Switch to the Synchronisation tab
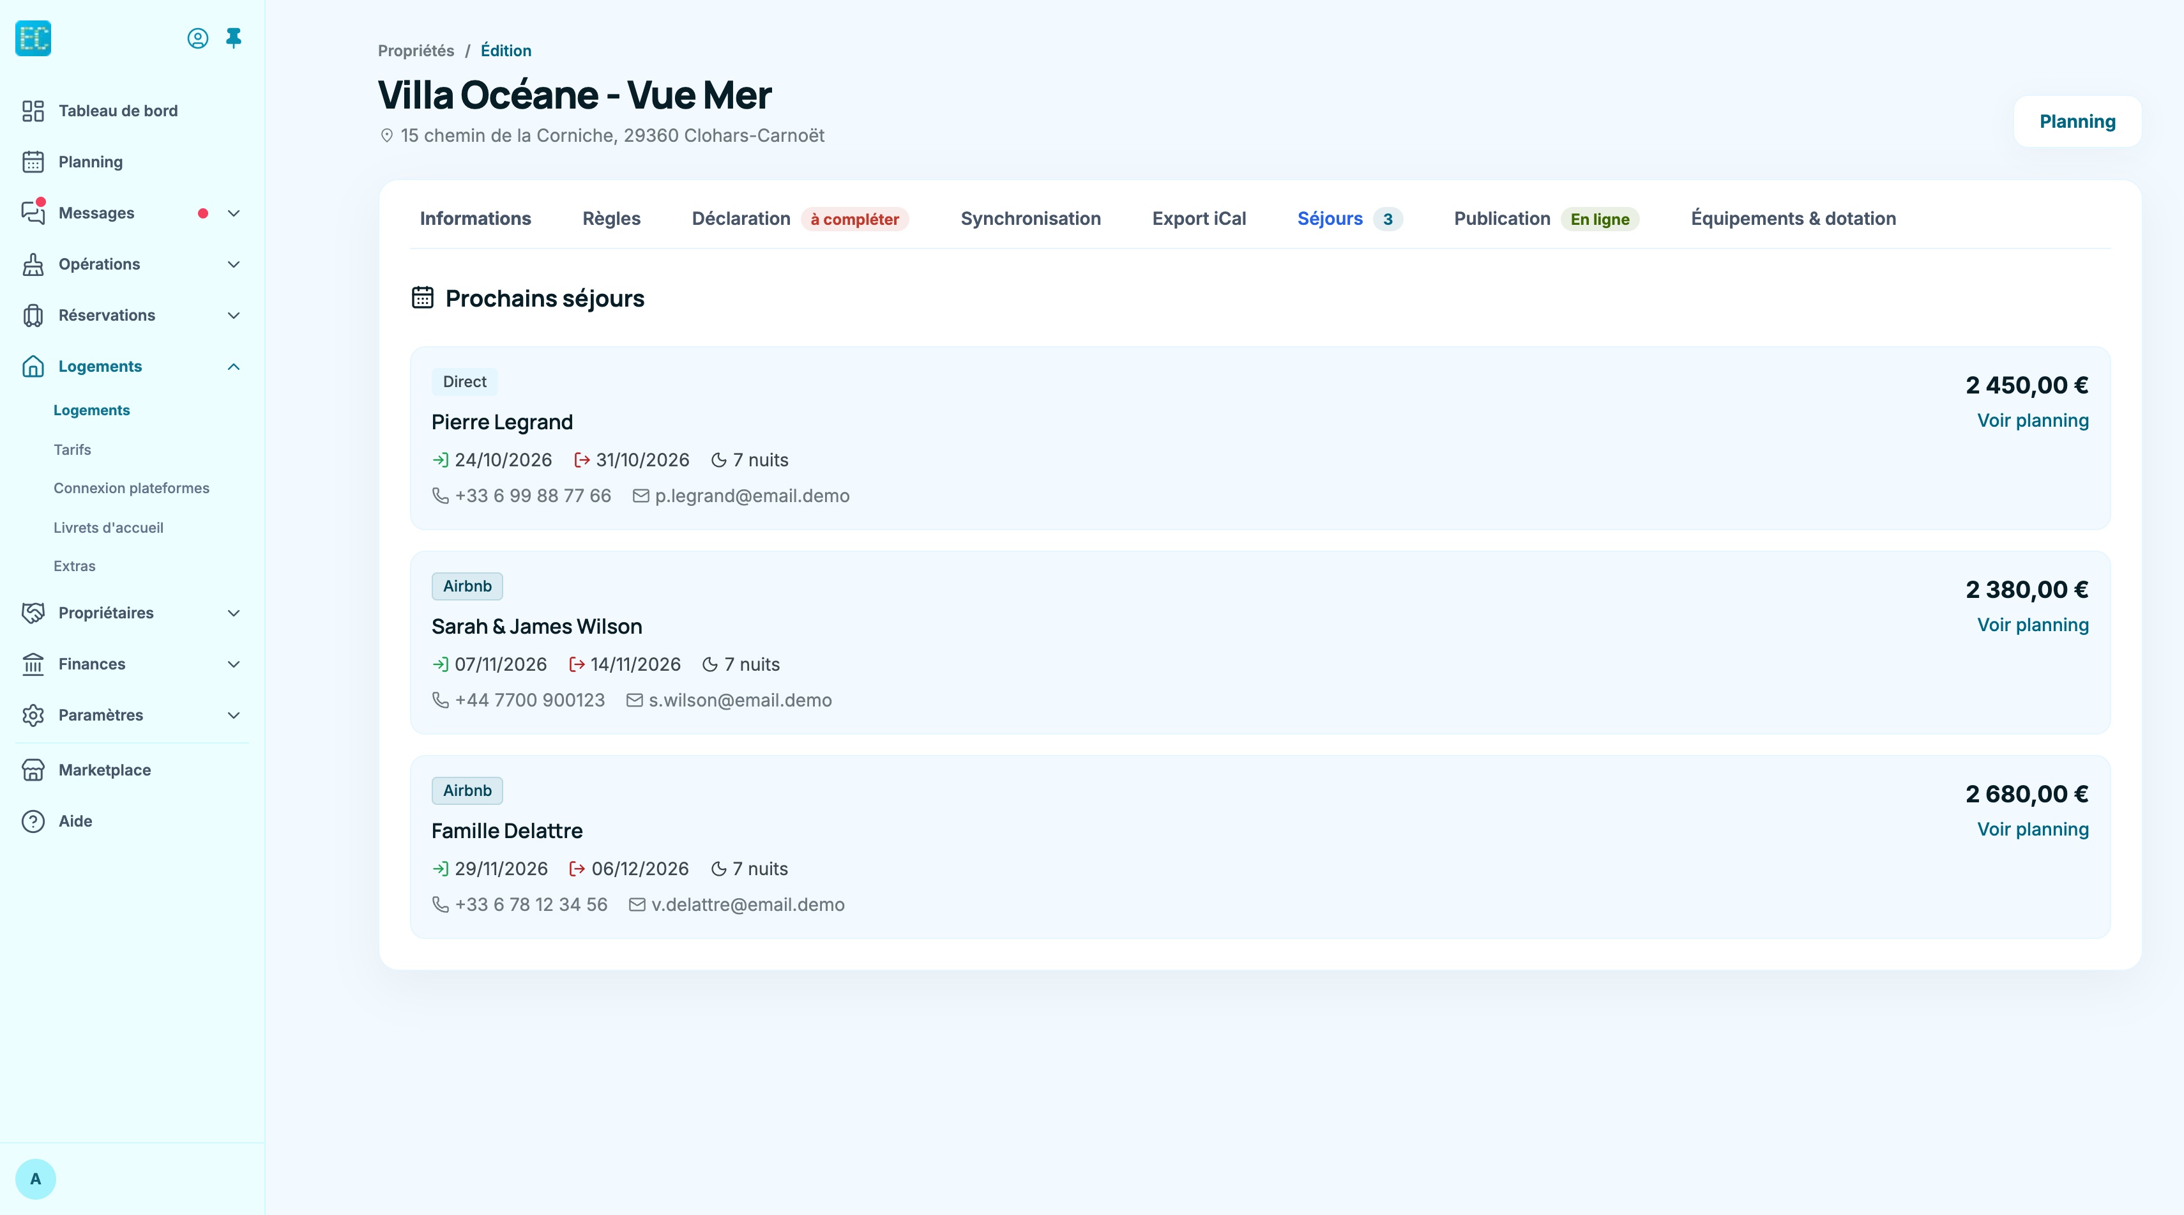The width and height of the screenshot is (2184, 1215). coord(1030,218)
